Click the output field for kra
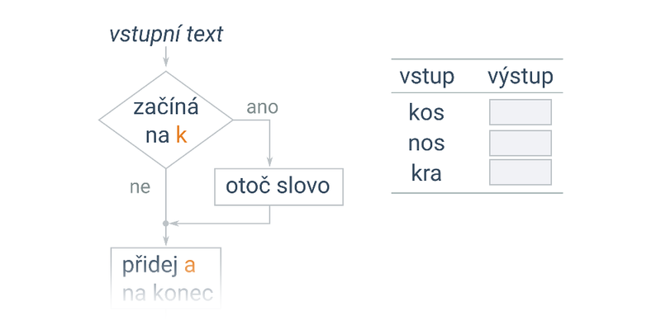The width and height of the screenshot is (661, 330). pyautogui.click(x=521, y=172)
